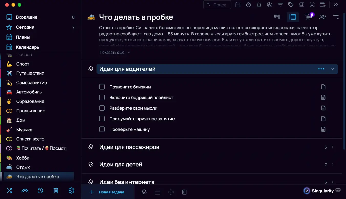
Task: Open Settings with the gear icon
Action: (71, 191)
